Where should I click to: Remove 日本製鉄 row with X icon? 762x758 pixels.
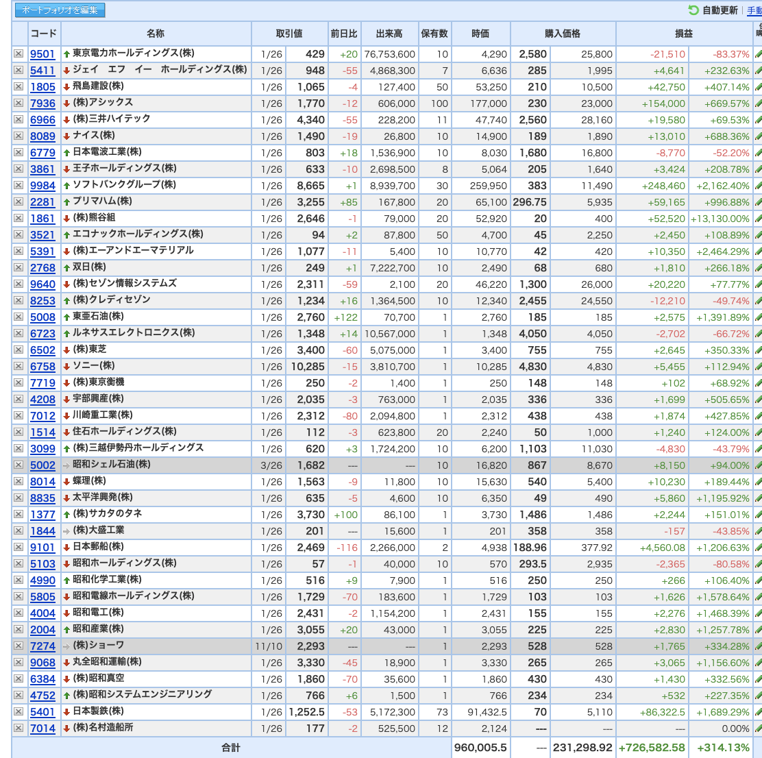(19, 711)
